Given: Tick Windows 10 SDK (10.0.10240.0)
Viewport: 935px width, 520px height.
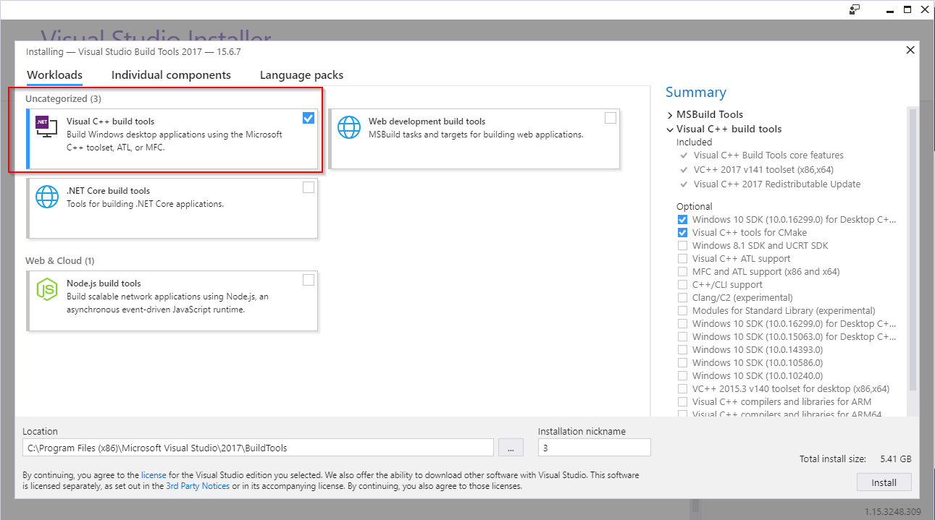Looking at the screenshot, I should coord(682,375).
